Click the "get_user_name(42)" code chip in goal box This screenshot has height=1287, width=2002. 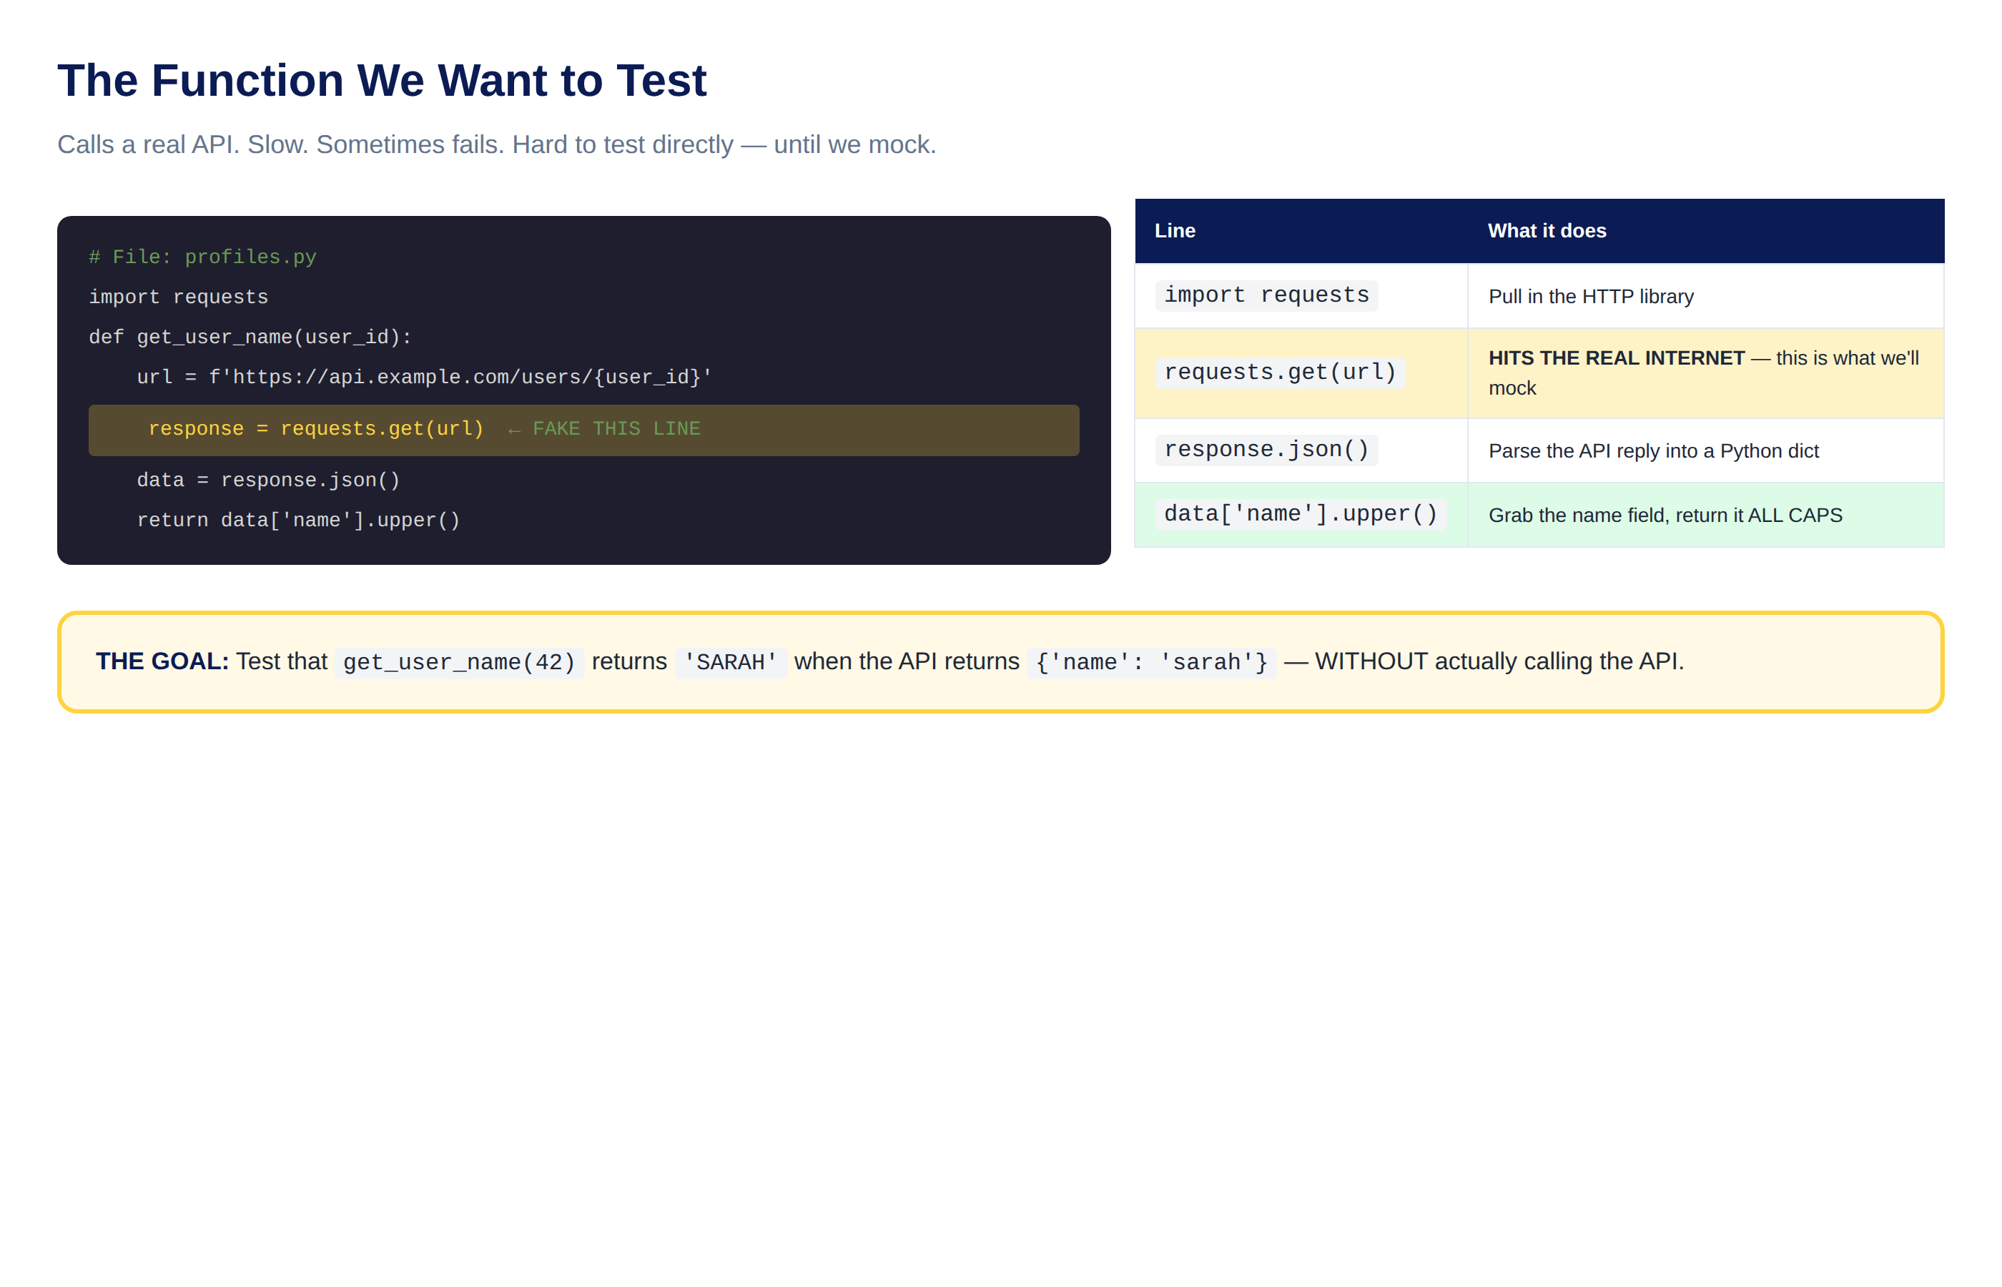460,663
